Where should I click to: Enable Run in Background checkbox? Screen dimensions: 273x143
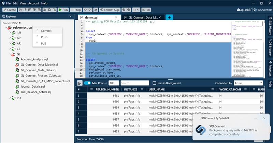pos(154,83)
